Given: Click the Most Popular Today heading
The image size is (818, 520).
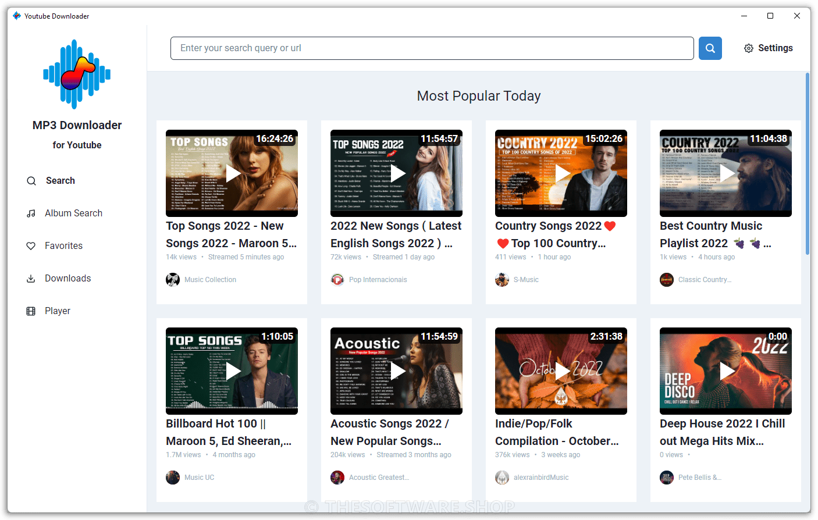Looking at the screenshot, I should click(479, 96).
